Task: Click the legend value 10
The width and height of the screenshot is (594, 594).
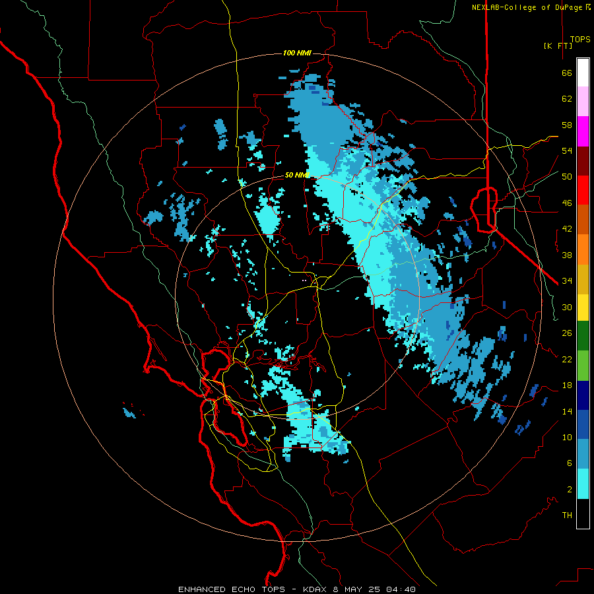Action: pos(567,437)
